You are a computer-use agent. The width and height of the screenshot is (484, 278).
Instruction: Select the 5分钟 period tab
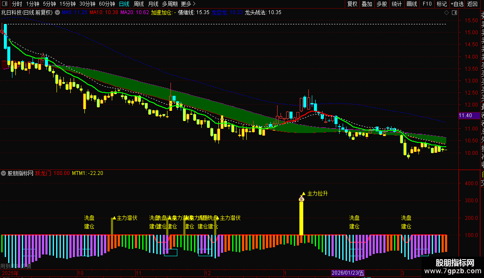49,4
